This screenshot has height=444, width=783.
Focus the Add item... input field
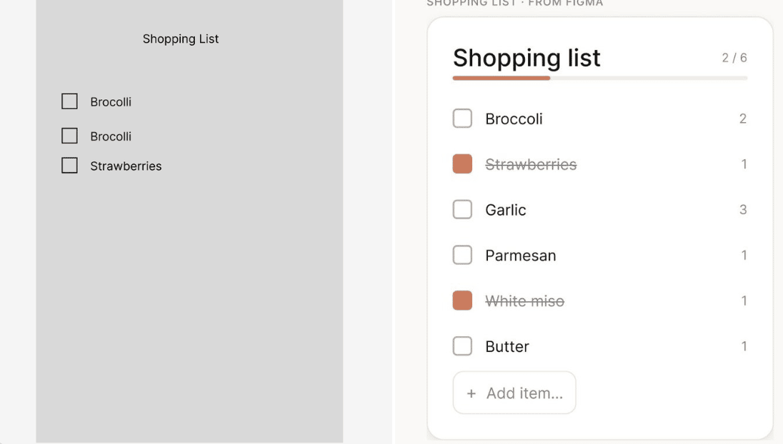pos(524,393)
